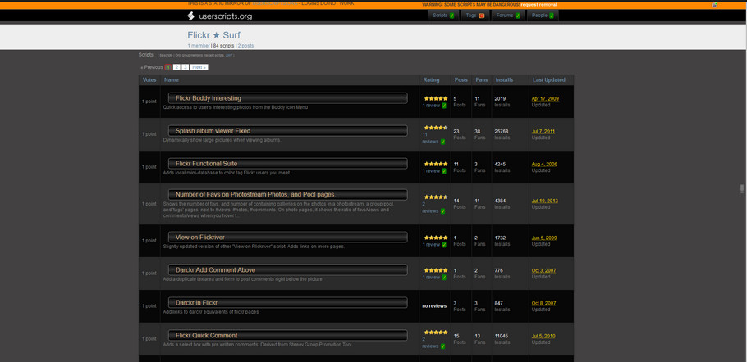Click the Jul 10, 2013 updated date
Image resolution: width=747 pixels, height=362 pixels.
coord(545,201)
